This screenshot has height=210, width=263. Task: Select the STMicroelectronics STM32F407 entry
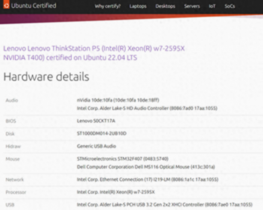pyautogui.click(x=123, y=159)
